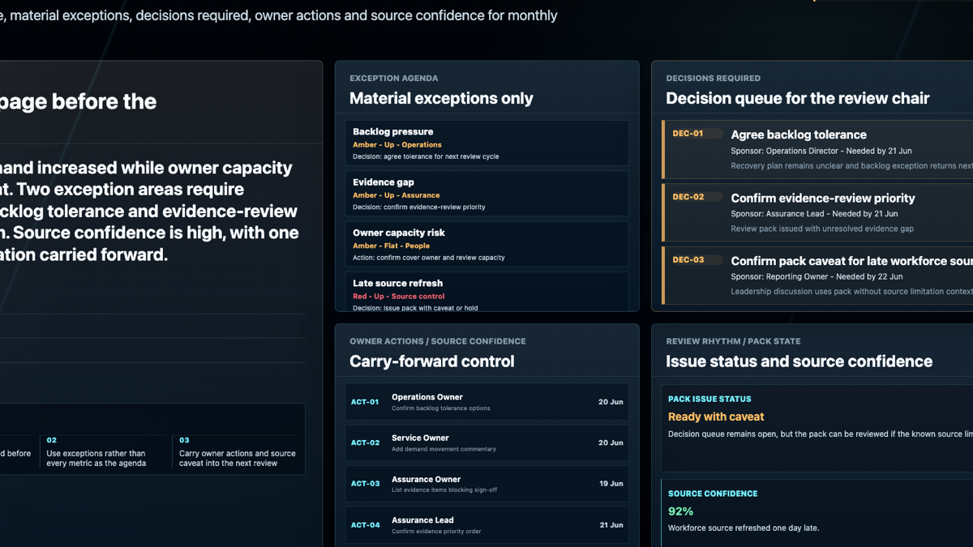Viewport: 973px width, 547px height.
Task: Click the 21 Jun due date
Action: (611, 524)
